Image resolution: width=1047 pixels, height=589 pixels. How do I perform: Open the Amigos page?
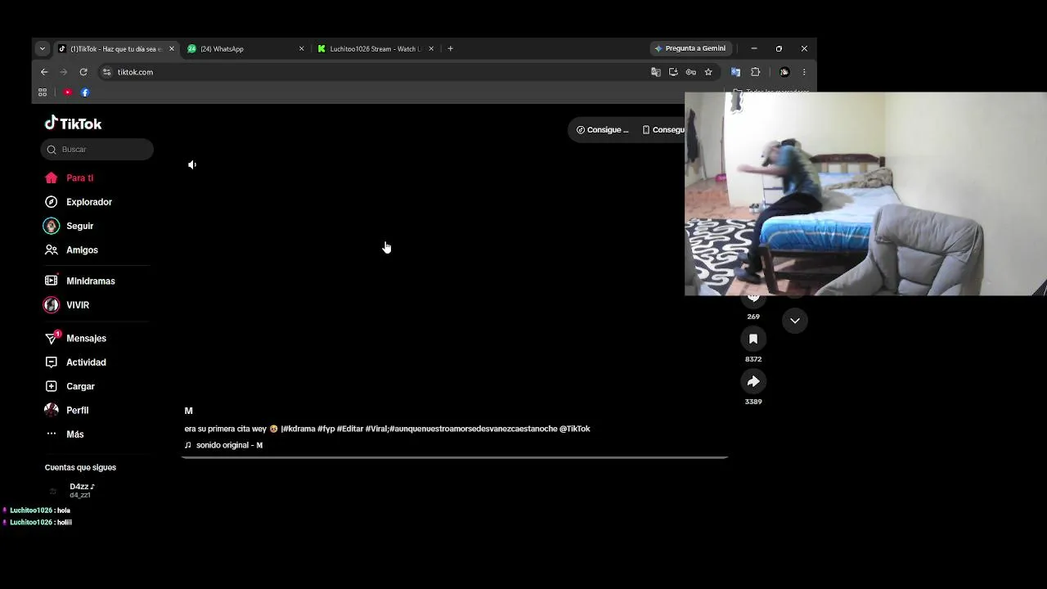coord(71,250)
